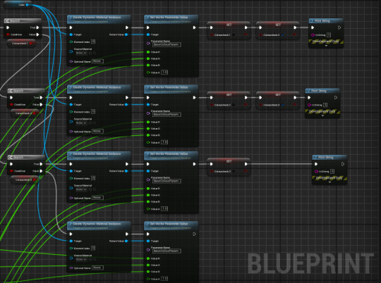The image size is (381, 283).
Task: Click Optional Name pin on topmost Create Dynamic Material Instance
Action: click(71, 61)
